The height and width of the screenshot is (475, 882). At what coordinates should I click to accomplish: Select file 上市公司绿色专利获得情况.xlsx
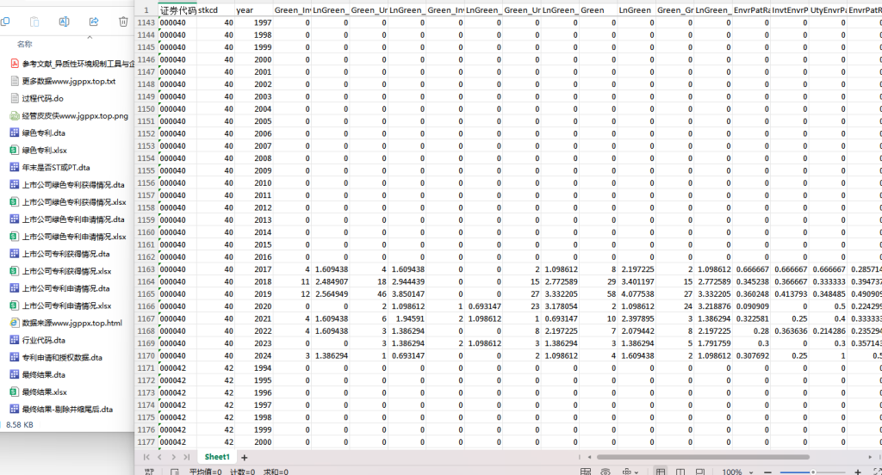click(x=74, y=202)
